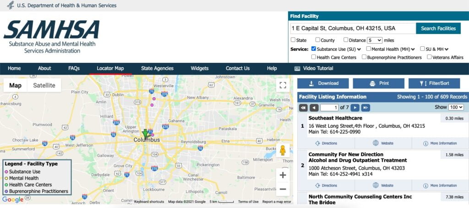
Task: Check the State checkbox
Action: (293, 40)
